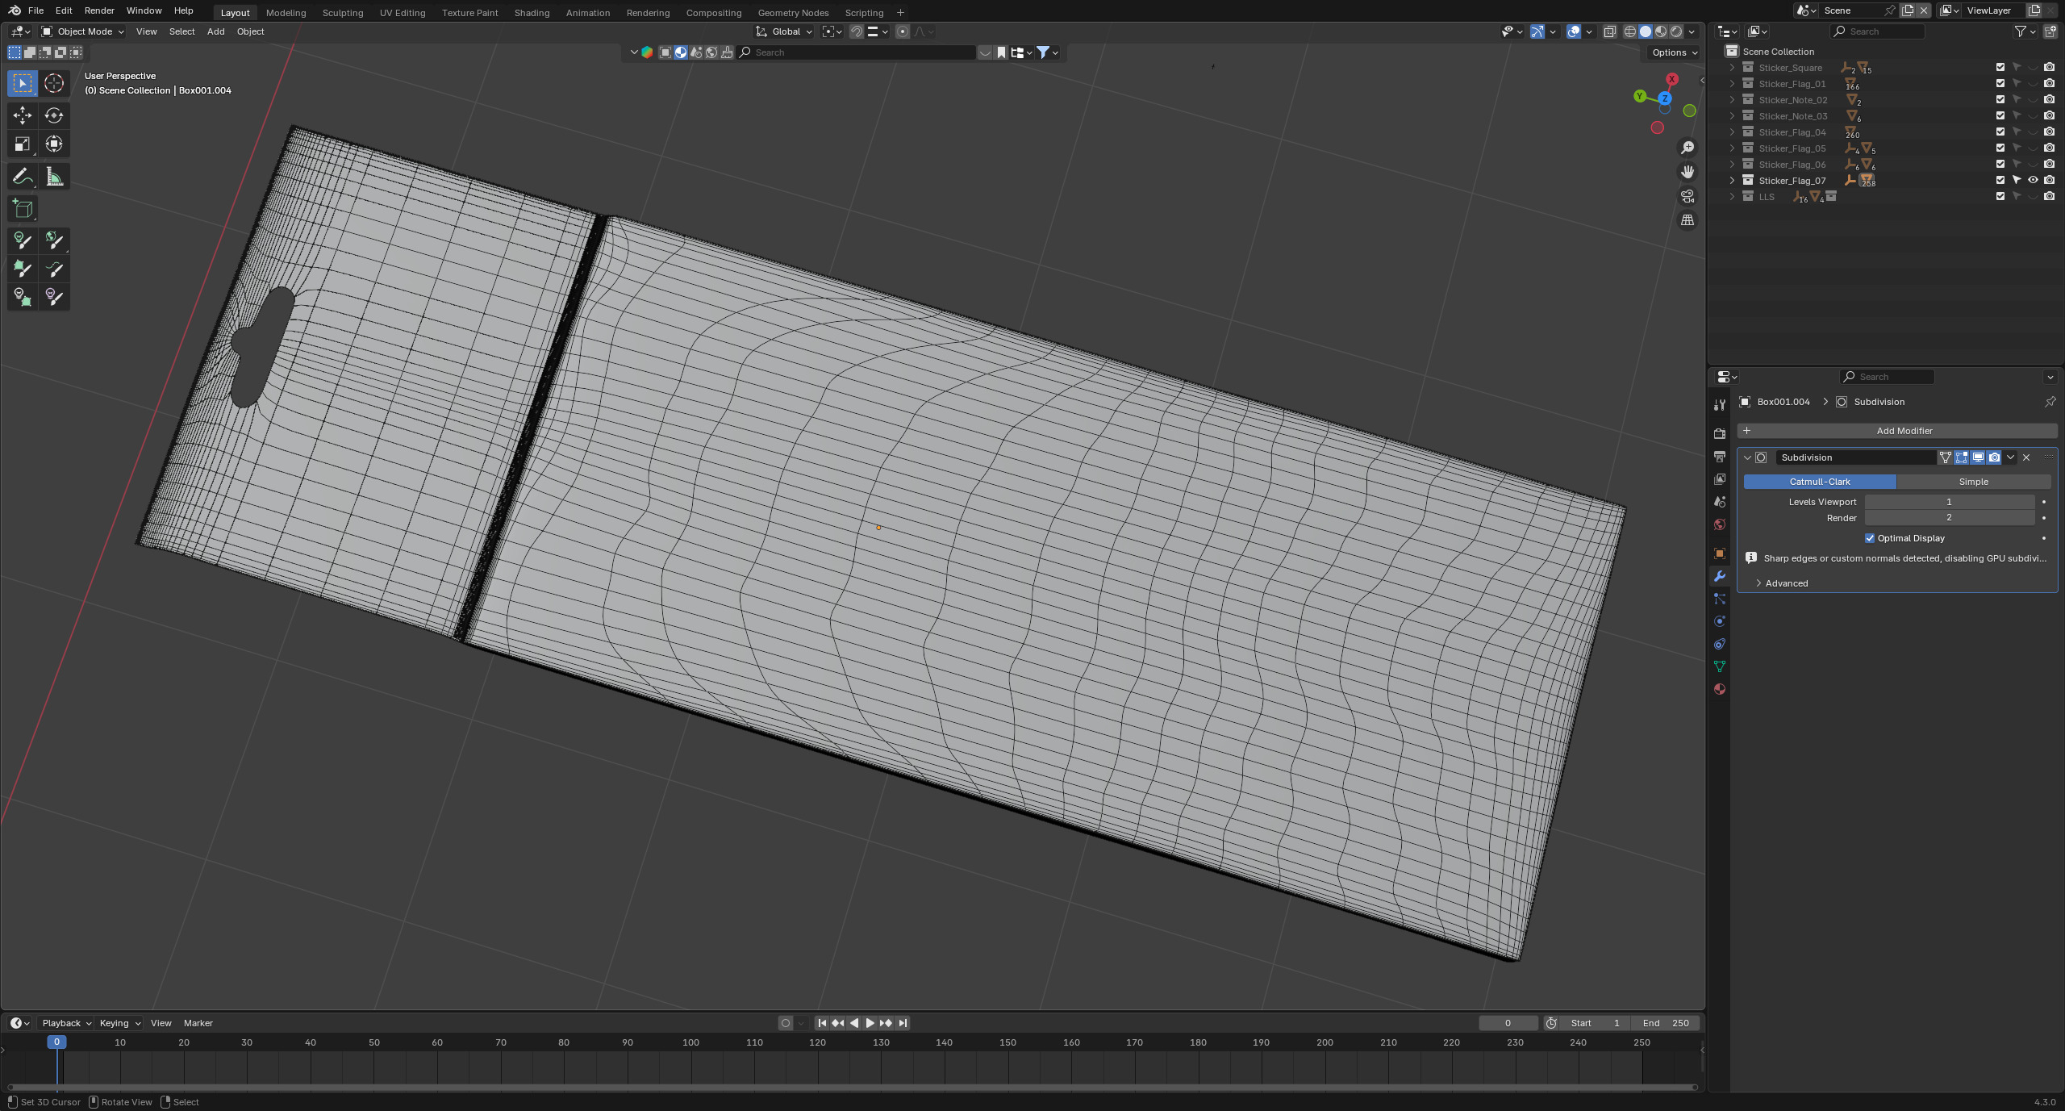Open the Physics properties tab icon
Screen dimensions: 2065x1111
tap(1720, 621)
